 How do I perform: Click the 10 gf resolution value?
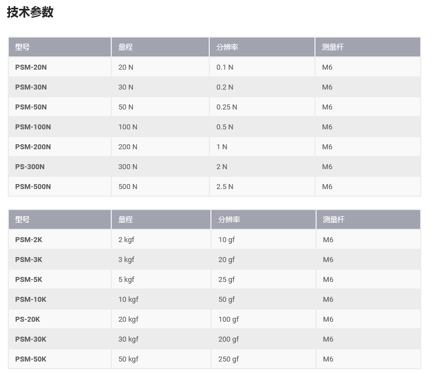click(226, 240)
